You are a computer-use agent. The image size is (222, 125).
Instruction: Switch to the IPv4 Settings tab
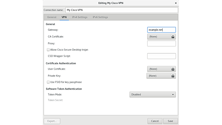coord(80,17)
